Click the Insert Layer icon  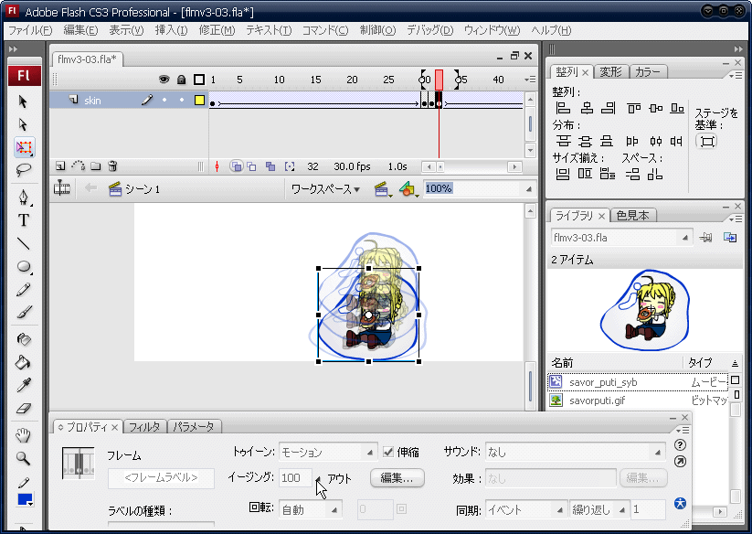pos(60,166)
